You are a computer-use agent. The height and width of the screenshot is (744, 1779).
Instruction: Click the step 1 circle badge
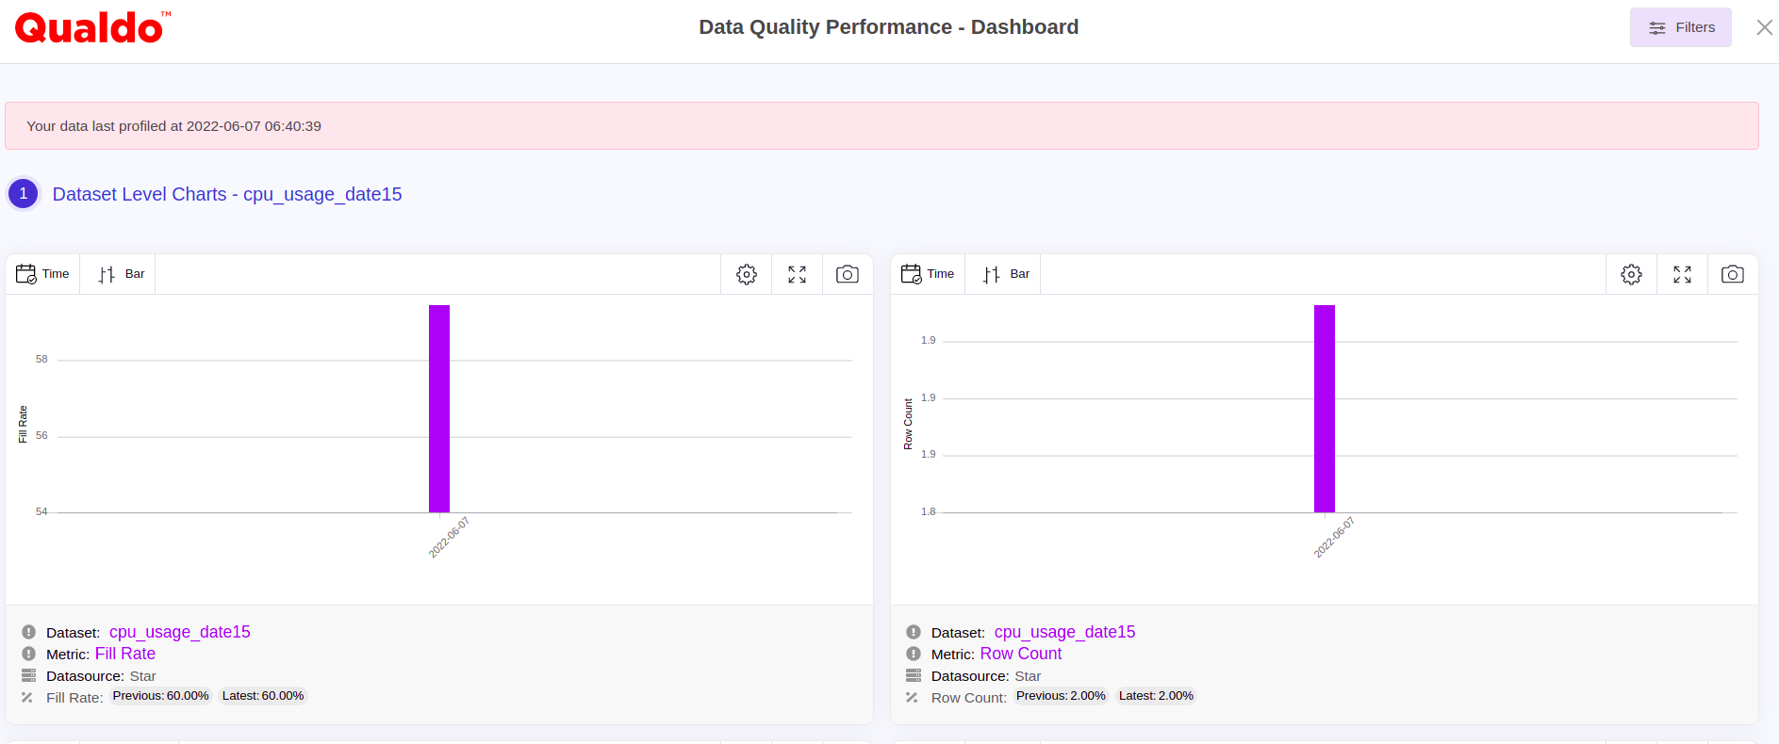click(24, 194)
